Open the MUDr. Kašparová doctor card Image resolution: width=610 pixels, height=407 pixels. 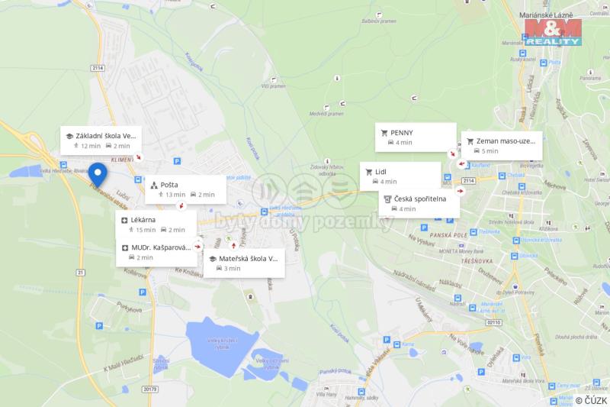[x=156, y=253]
